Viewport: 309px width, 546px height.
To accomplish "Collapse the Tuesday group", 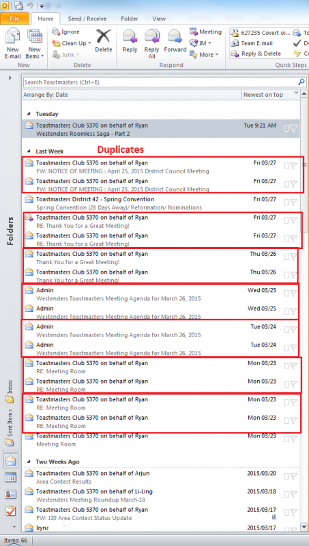I will coord(29,114).
